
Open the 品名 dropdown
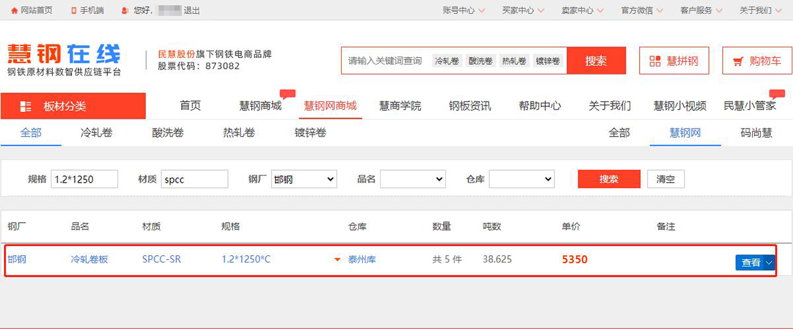tap(412, 179)
